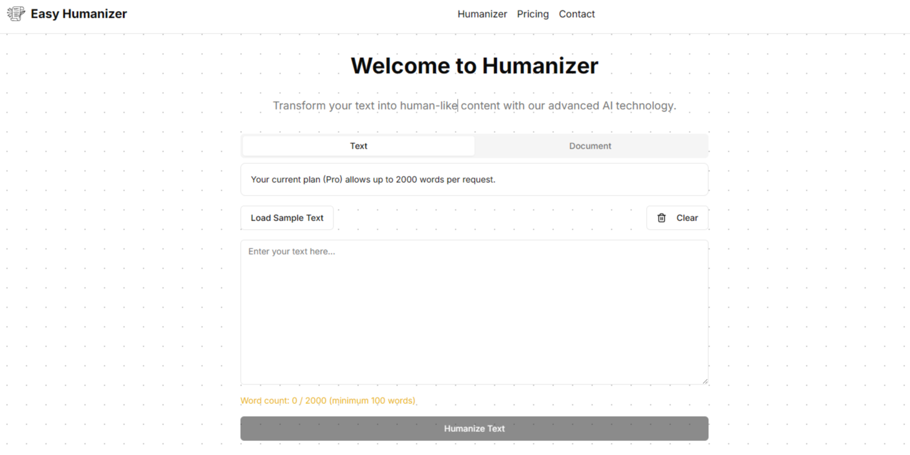
Task: Select the Text tab
Action: point(358,146)
